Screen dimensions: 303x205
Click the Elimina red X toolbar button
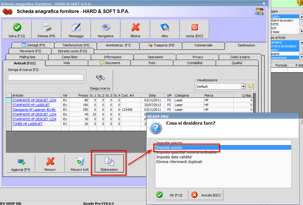pyautogui.click(x=135, y=29)
